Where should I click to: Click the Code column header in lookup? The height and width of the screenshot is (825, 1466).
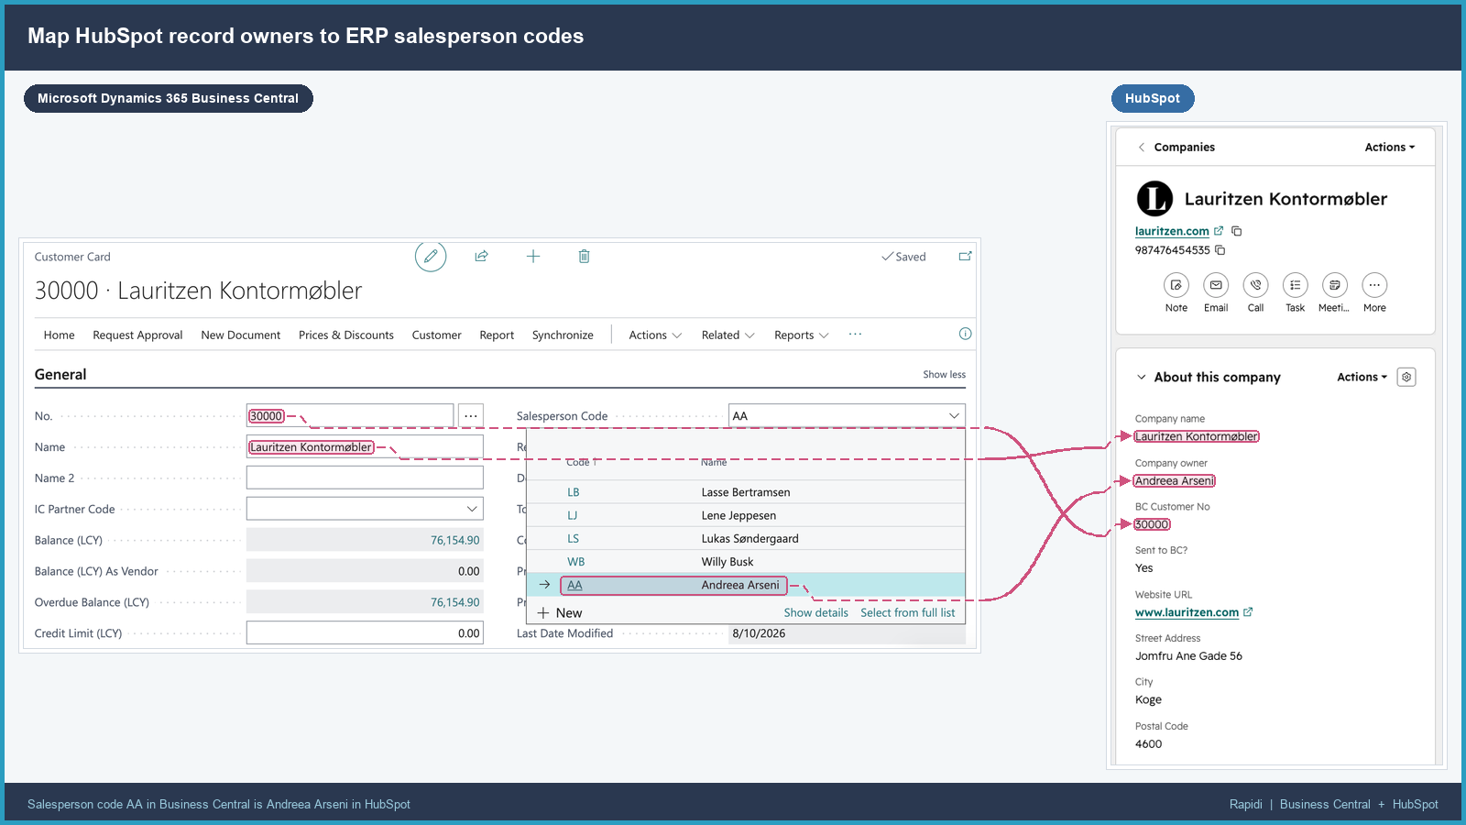pyautogui.click(x=581, y=462)
